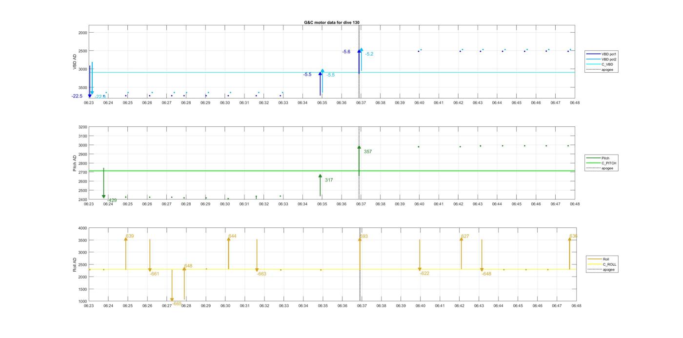Image resolution: width=683 pixels, height=338 pixels.
Task: Select "VBD pot1" in the top legend
Action: pyautogui.click(x=609, y=54)
